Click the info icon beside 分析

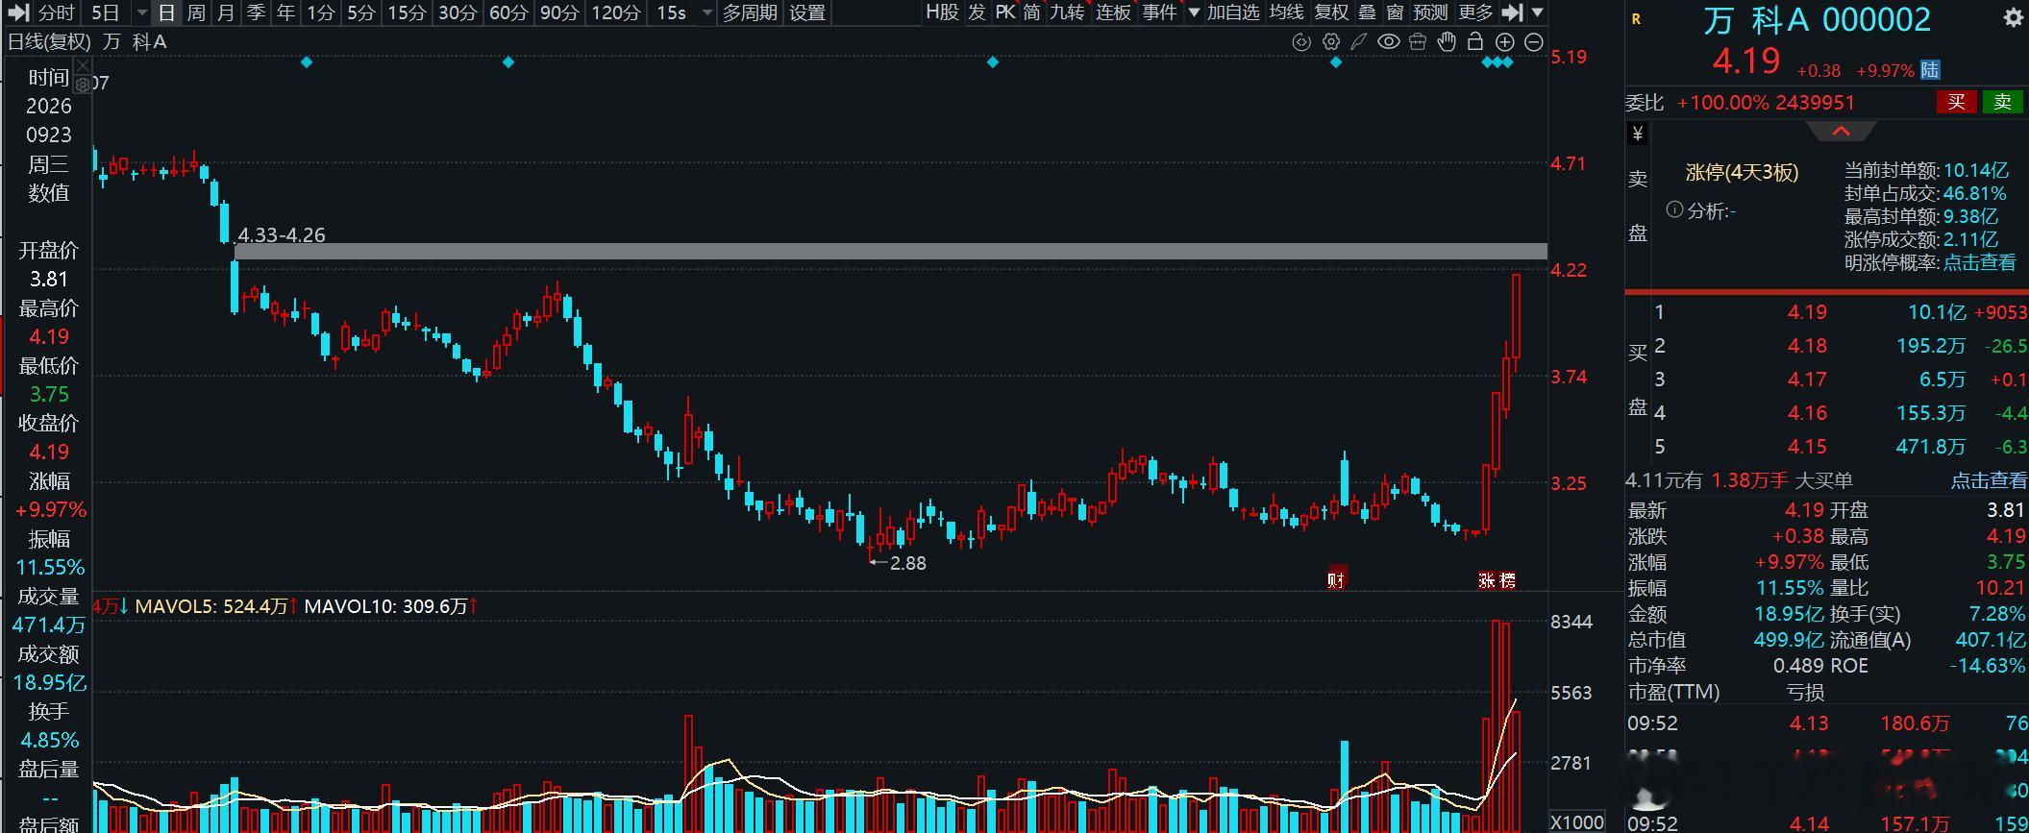click(x=1674, y=209)
